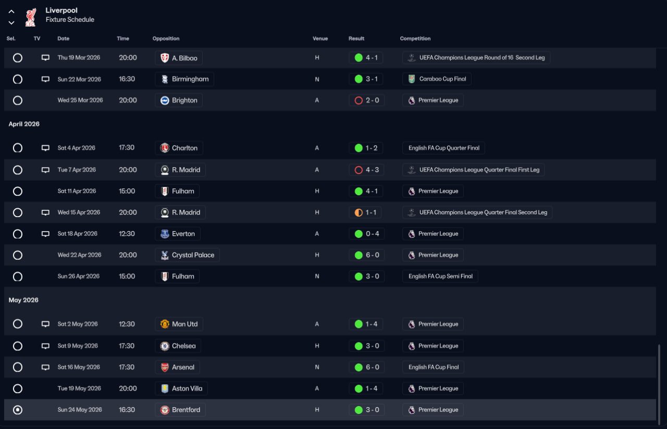Click the Brighton club badge
667x429 pixels.
[x=165, y=100]
